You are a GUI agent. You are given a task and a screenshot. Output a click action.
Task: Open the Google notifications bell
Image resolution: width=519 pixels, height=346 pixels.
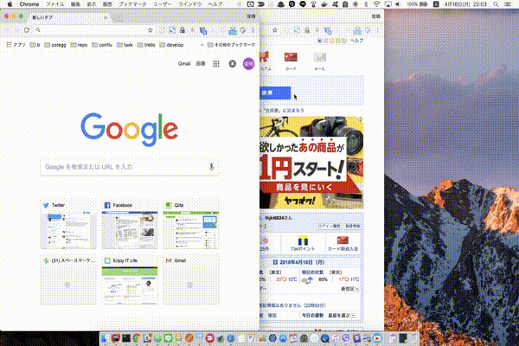click(x=231, y=63)
